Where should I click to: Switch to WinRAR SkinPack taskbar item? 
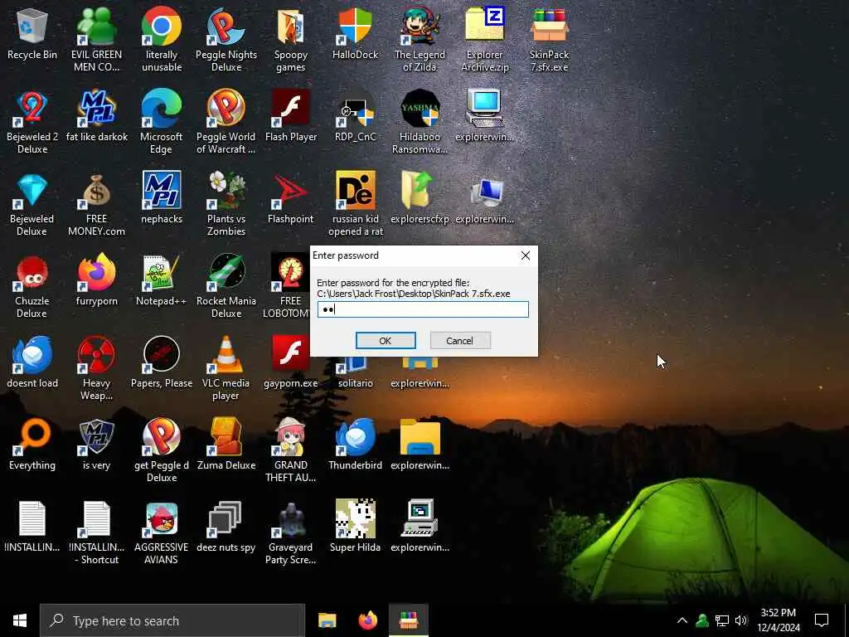409,620
